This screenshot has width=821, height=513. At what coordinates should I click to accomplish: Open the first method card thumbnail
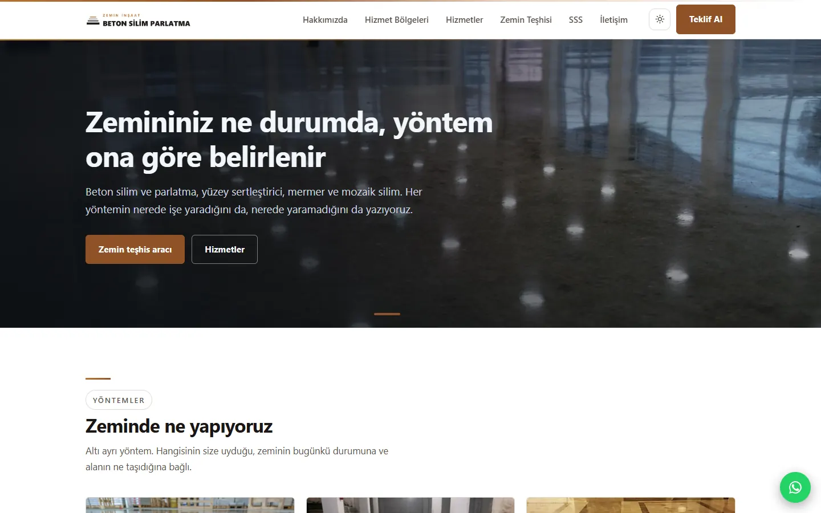(190, 505)
